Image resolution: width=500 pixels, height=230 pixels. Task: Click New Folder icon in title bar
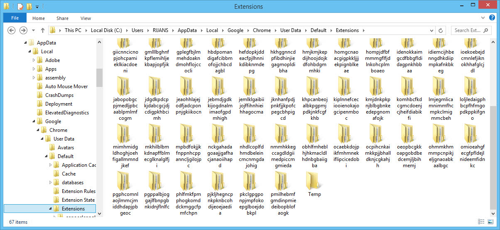point(29,7)
